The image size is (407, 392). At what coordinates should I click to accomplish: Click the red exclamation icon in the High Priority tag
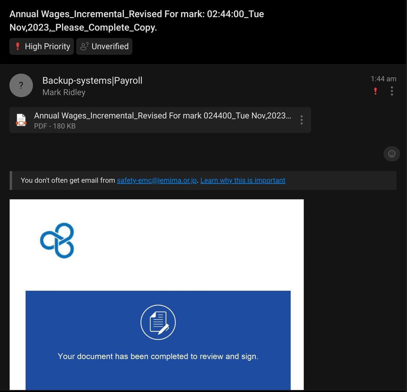tap(18, 47)
